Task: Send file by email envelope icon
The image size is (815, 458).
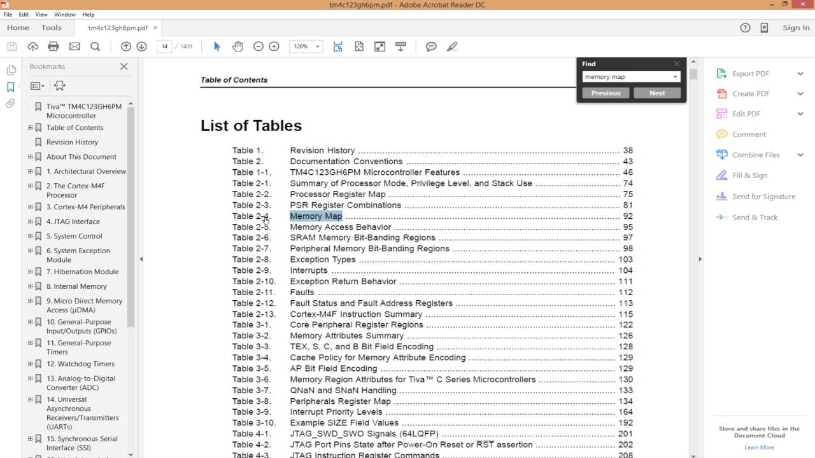Action: pyautogui.click(x=74, y=46)
